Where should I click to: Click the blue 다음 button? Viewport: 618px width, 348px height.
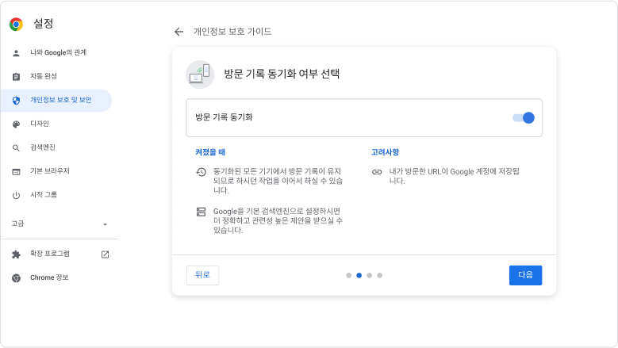tap(525, 275)
